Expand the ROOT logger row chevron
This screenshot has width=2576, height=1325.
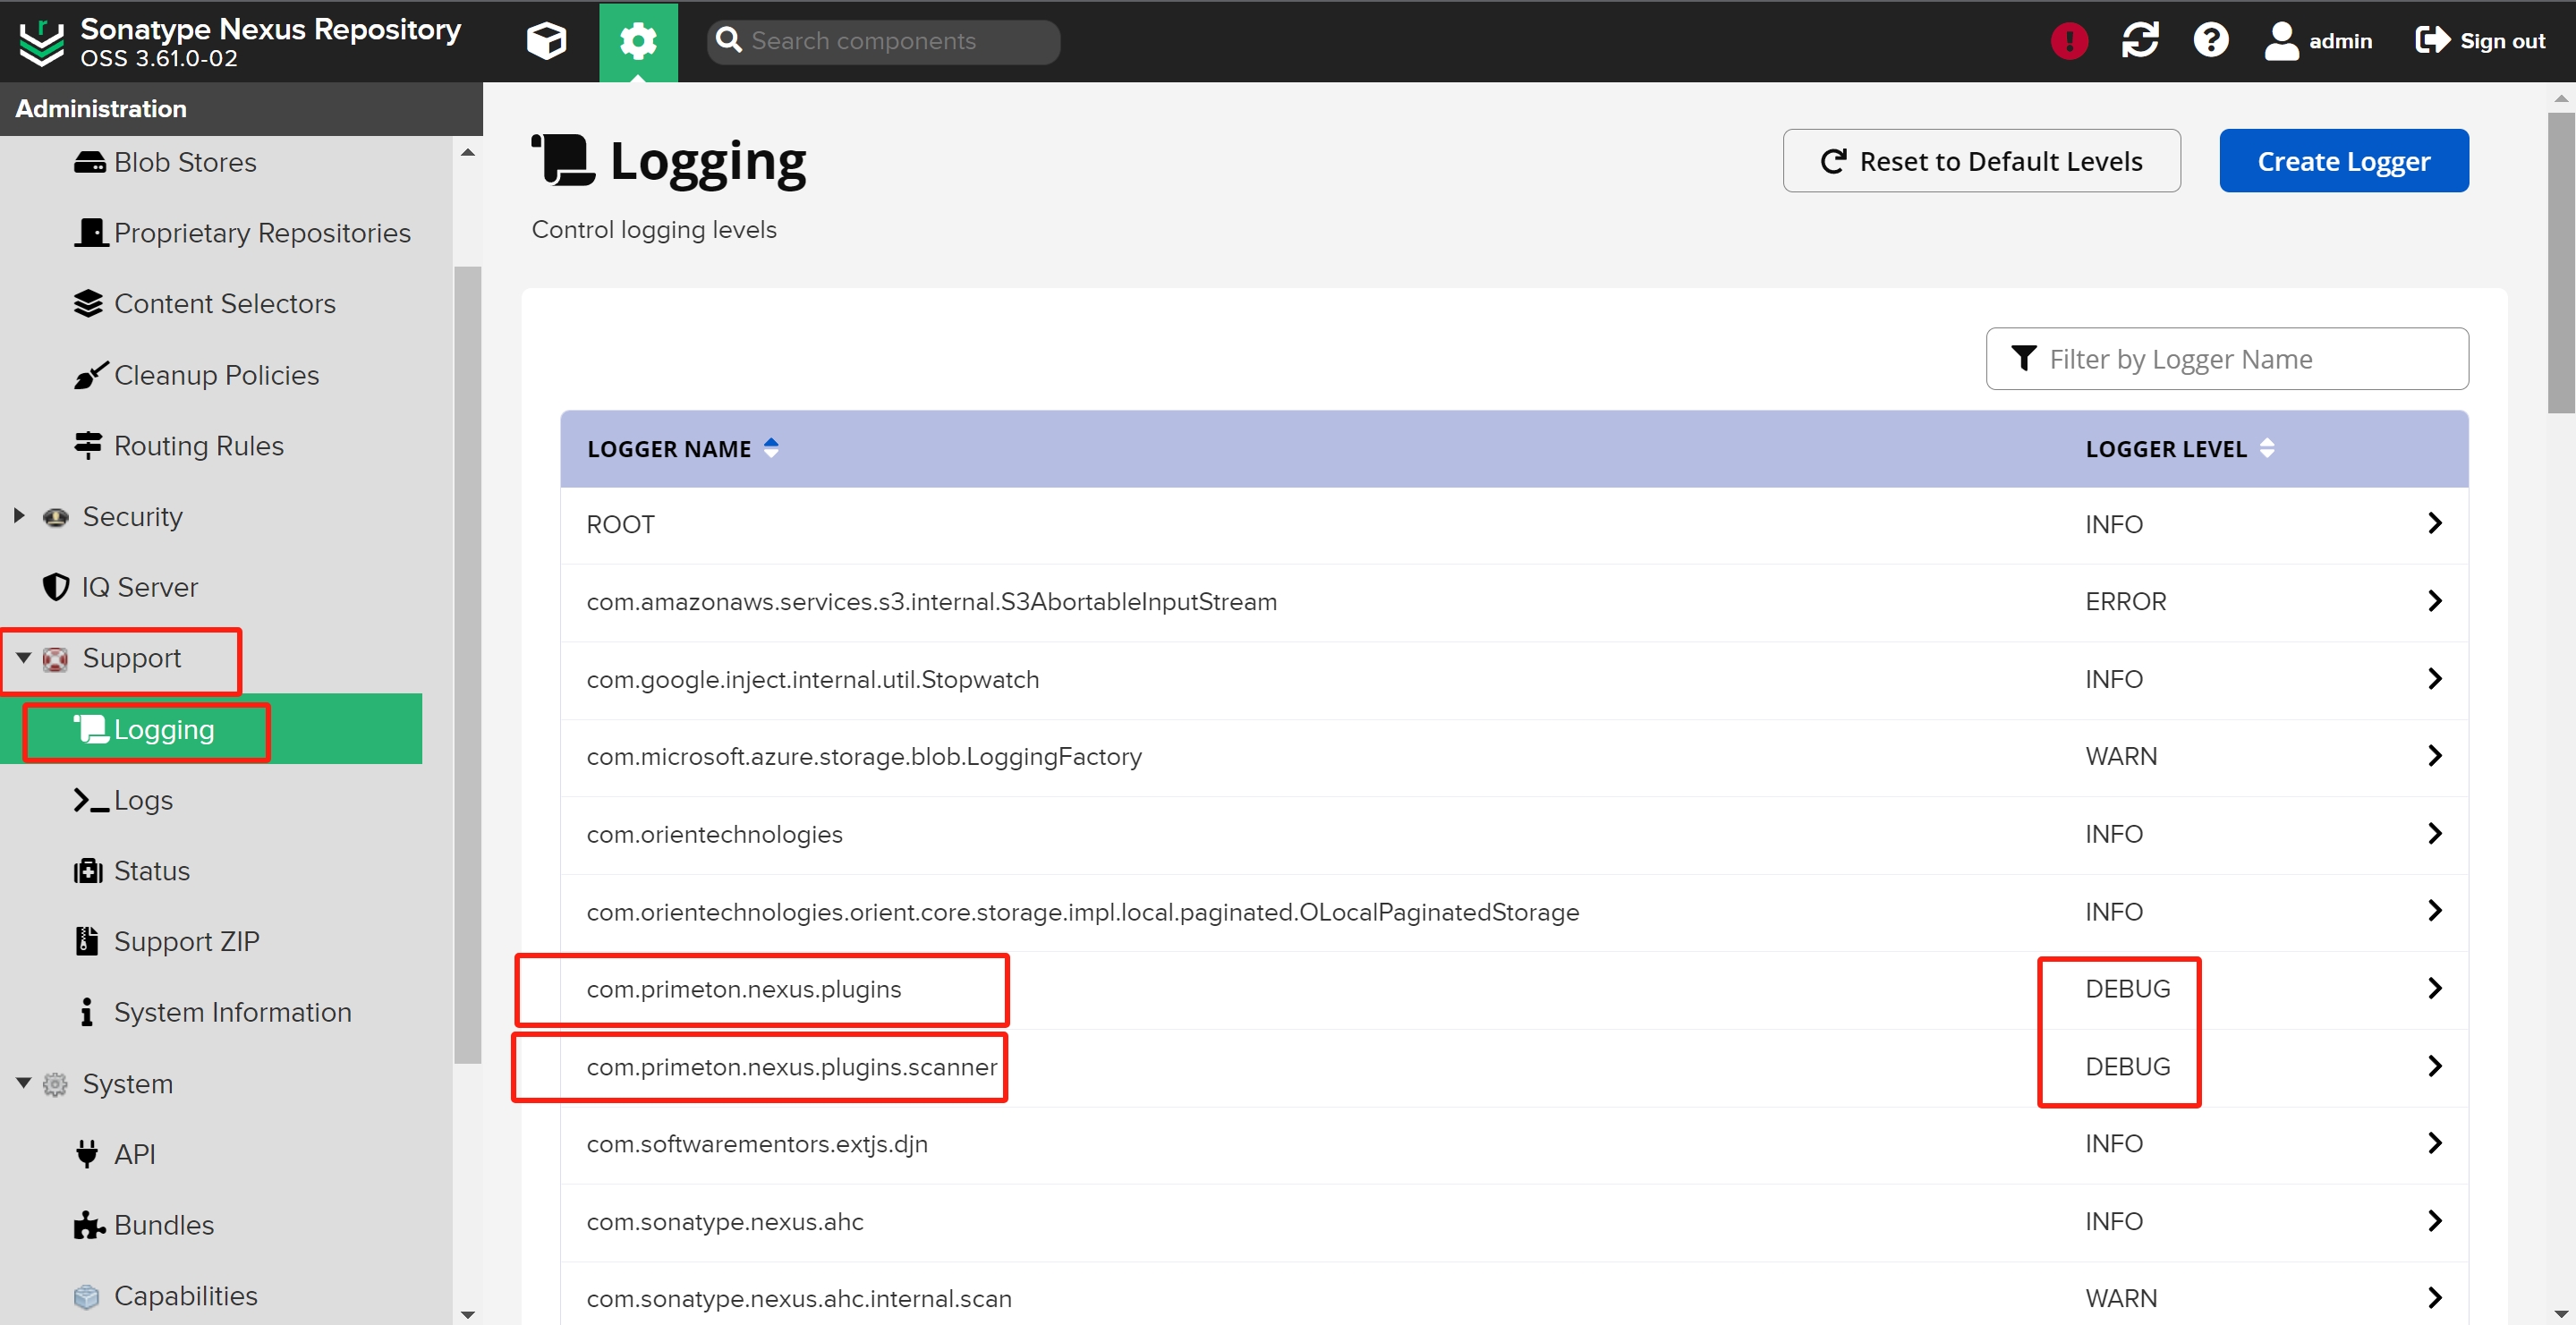pyautogui.click(x=2435, y=522)
